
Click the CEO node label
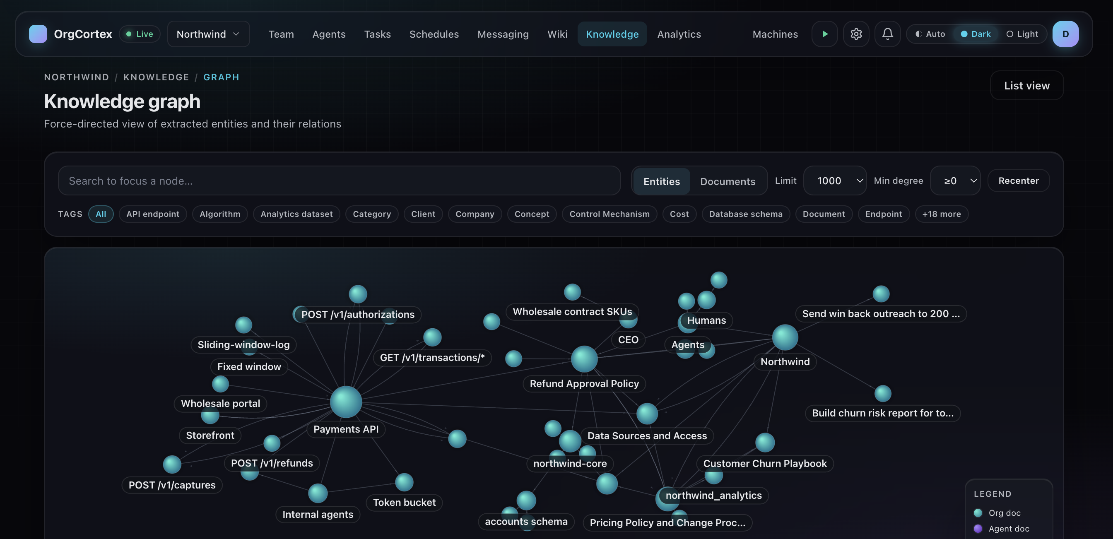tap(628, 339)
